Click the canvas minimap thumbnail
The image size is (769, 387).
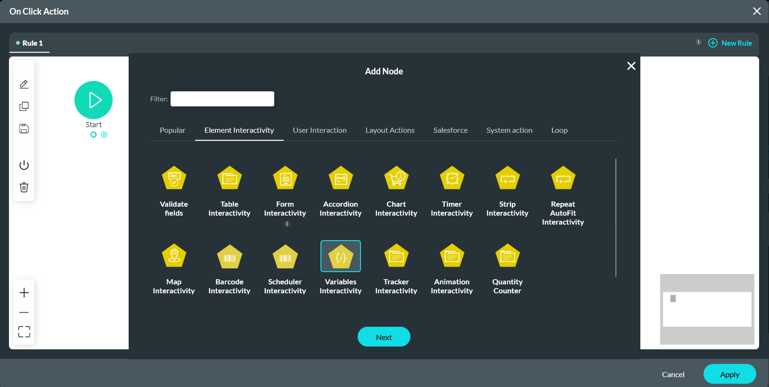click(707, 309)
